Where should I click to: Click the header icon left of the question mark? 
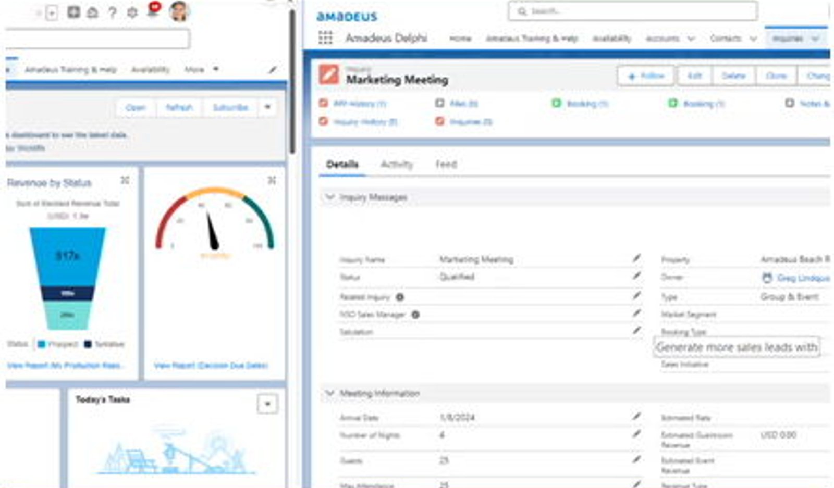click(92, 12)
